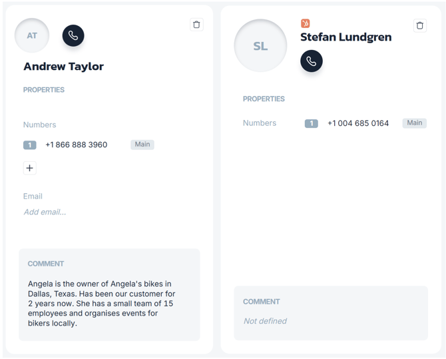446x359 pixels.
Task: Call Stefan Lundgren with phone icon
Action: point(312,61)
